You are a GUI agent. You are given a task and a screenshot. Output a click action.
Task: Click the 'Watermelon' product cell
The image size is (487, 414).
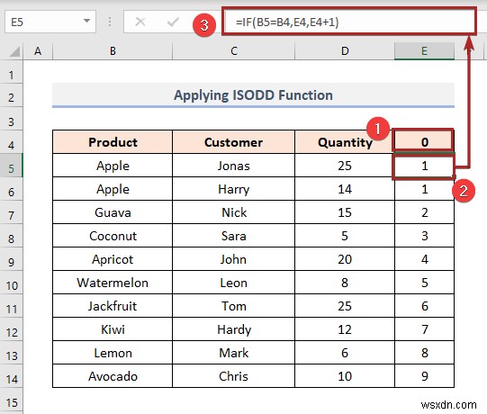pos(113,283)
